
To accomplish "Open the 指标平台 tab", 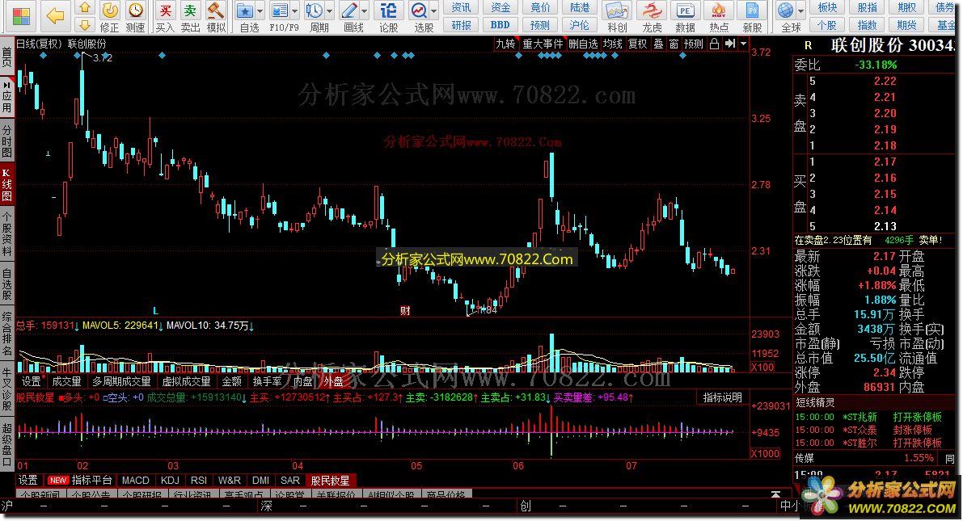I will point(91,481).
